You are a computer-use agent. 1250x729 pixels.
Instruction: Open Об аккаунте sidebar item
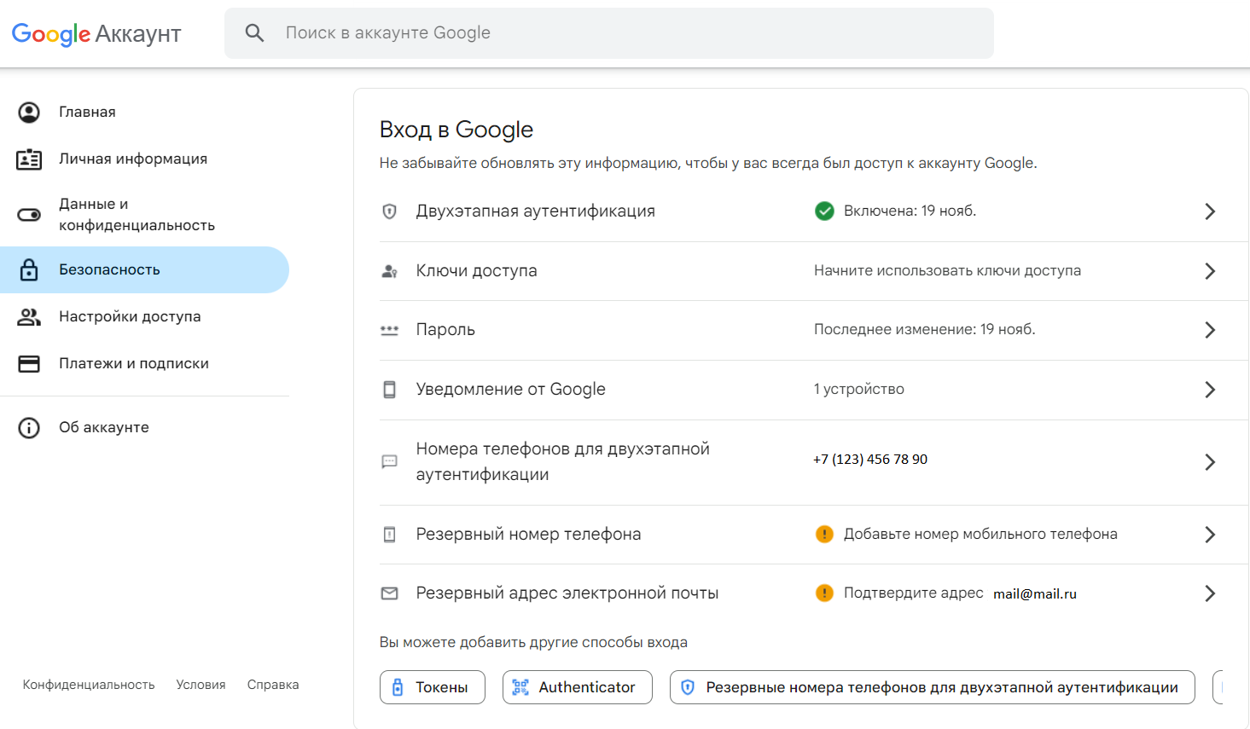coord(144,427)
